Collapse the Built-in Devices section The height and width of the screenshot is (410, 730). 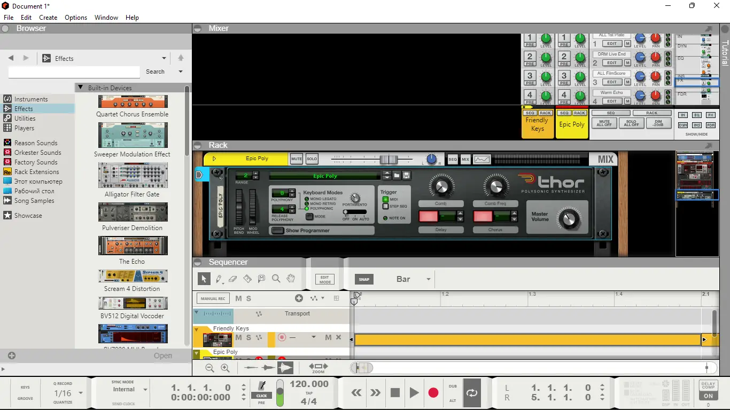pos(80,88)
